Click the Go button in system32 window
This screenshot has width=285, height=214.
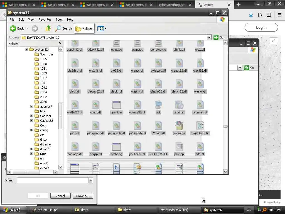click(x=219, y=37)
